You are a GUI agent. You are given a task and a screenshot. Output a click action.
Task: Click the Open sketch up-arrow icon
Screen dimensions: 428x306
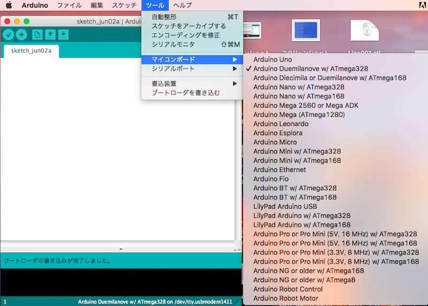50,35
